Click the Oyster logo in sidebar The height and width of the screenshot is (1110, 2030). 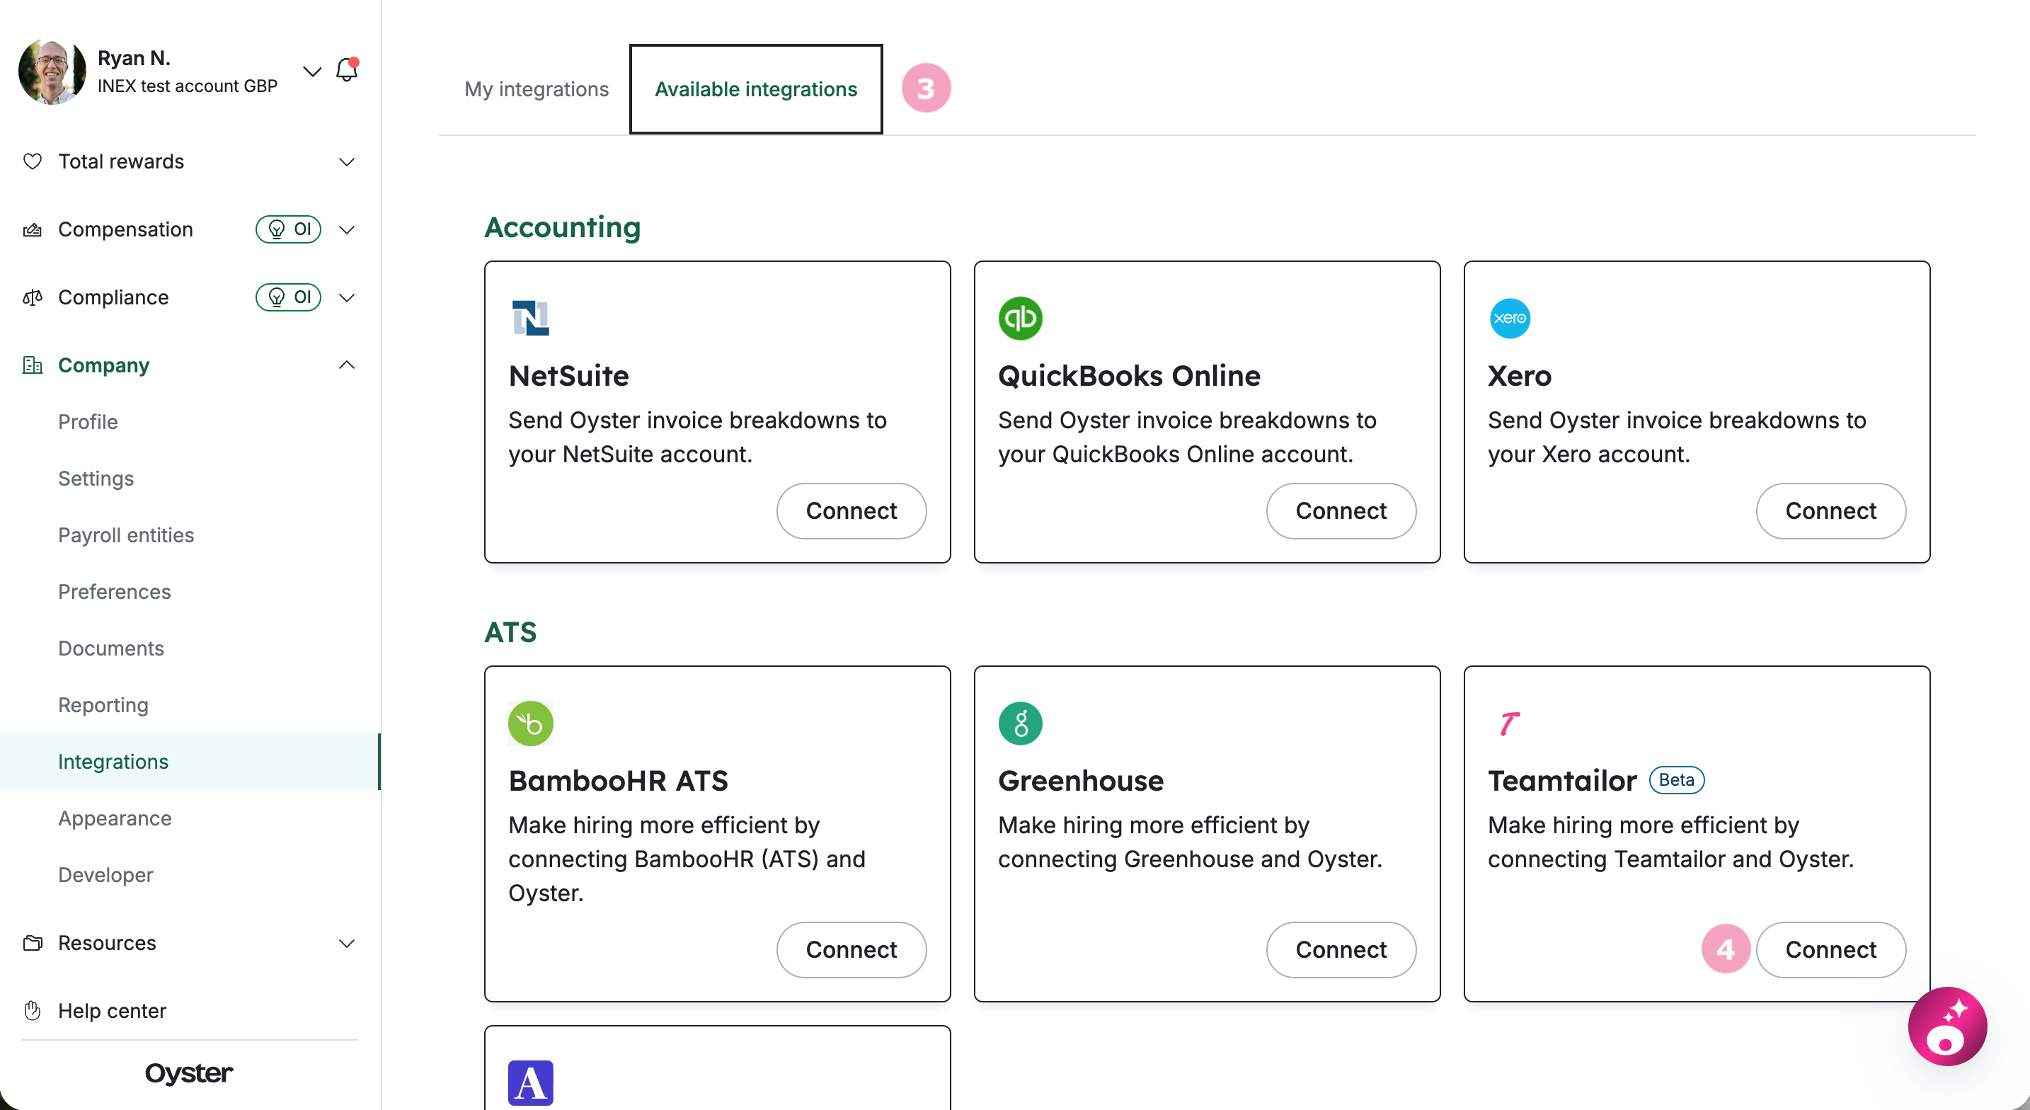click(x=189, y=1073)
